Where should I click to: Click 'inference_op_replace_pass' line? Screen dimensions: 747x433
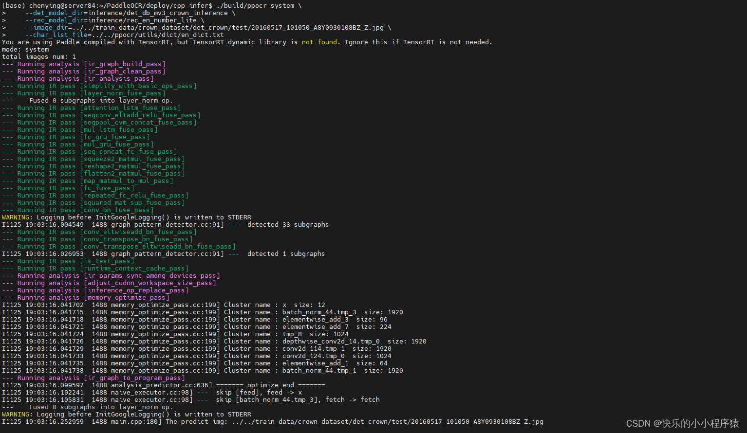[x=95, y=290]
